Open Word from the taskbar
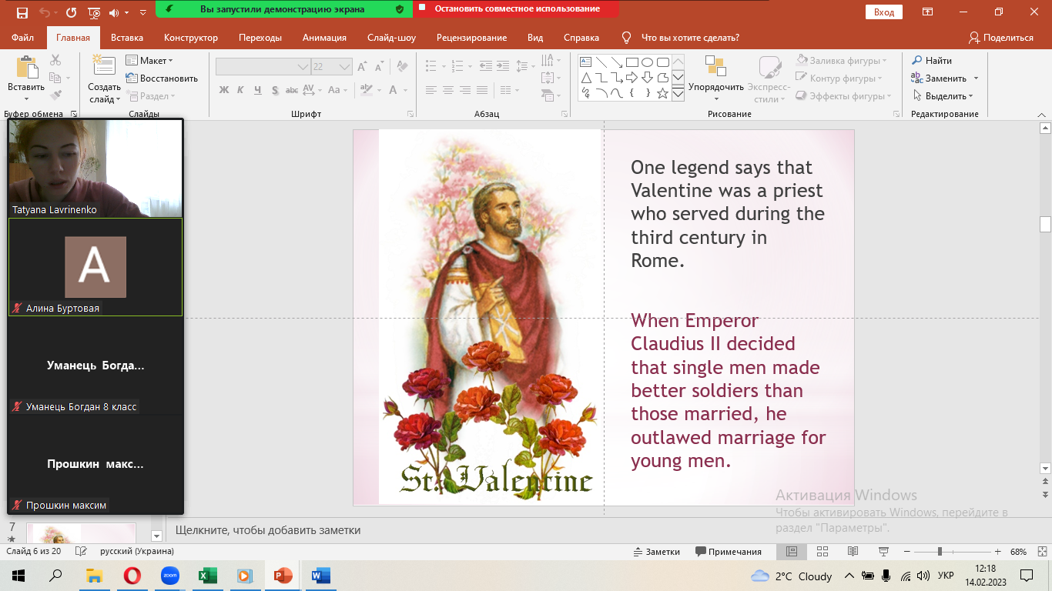 pyautogui.click(x=320, y=576)
